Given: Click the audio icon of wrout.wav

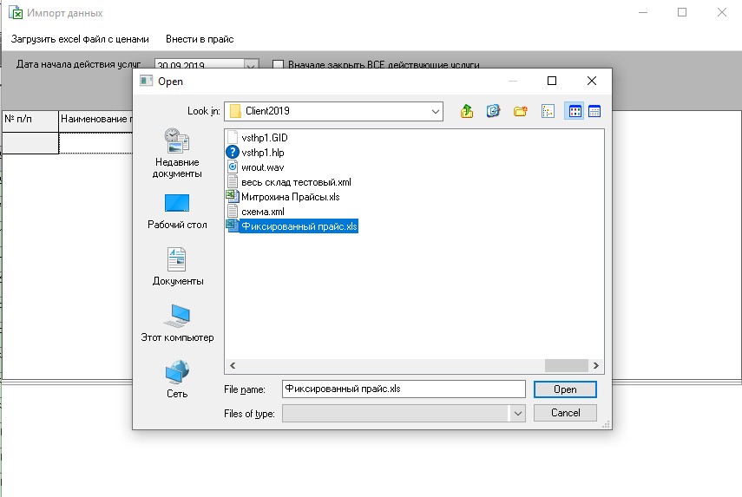Looking at the screenshot, I should tap(233, 167).
